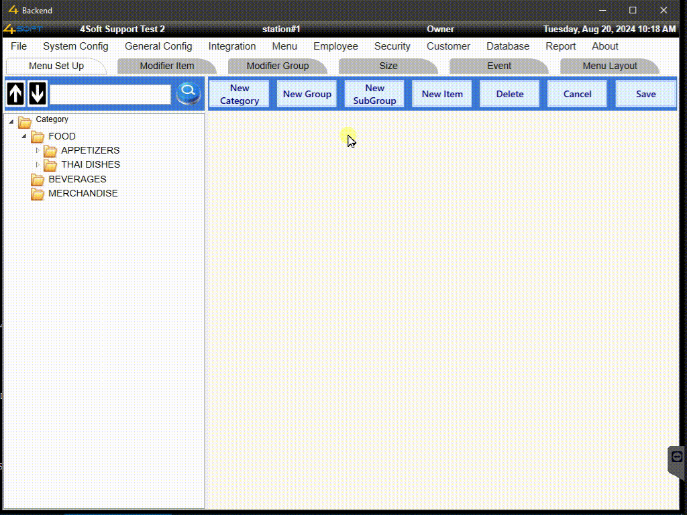
Task: Collapse the root Category tree node
Action: pos(11,122)
